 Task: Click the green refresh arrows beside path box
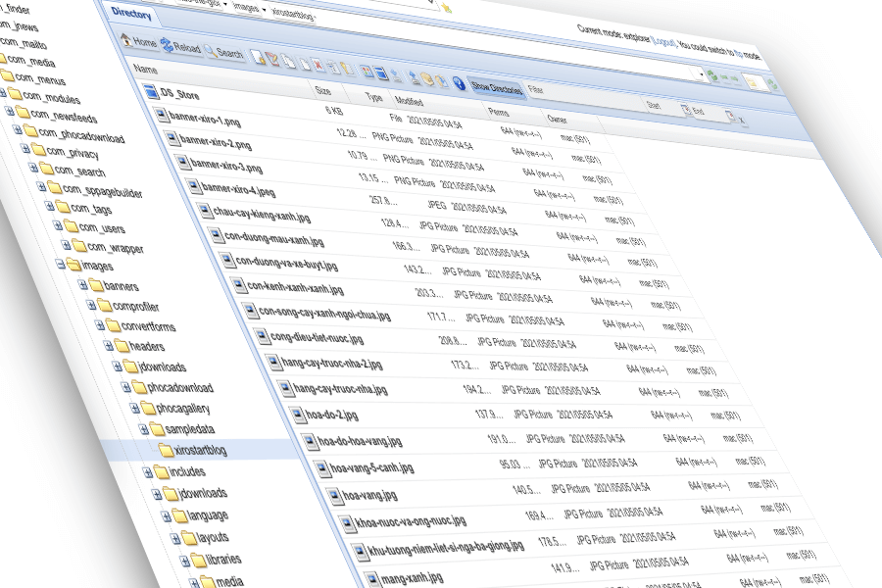click(x=712, y=75)
